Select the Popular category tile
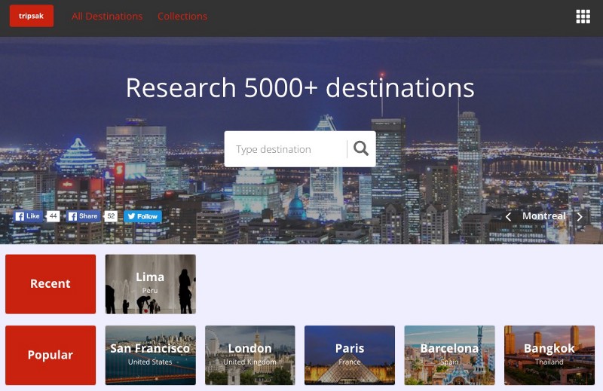Image resolution: width=603 pixels, height=391 pixels. [x=51, y=355]
